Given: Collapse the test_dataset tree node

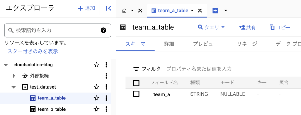Looking at the screenshot, I should pyautogui.click(x=14, y=87).
